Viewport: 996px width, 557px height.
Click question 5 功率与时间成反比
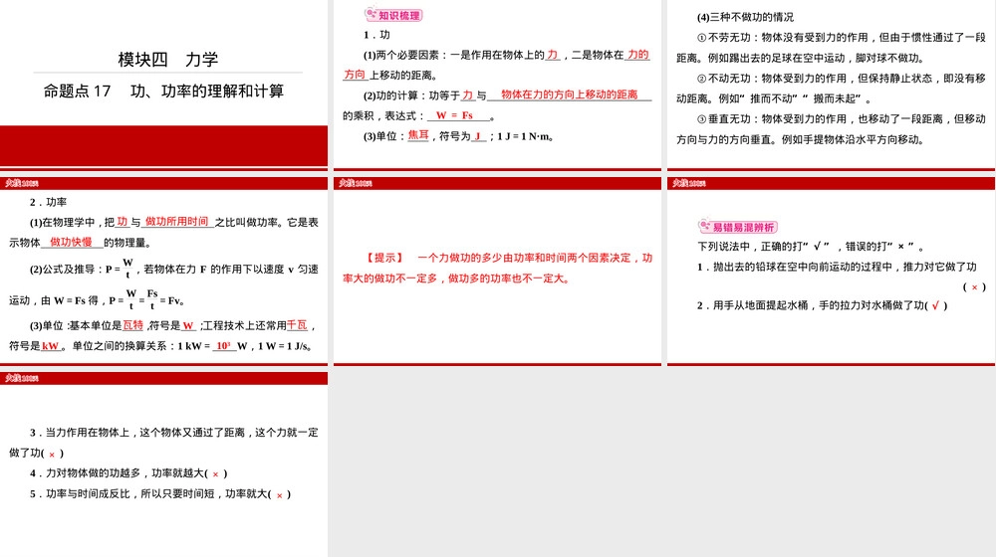click(159, 493)
